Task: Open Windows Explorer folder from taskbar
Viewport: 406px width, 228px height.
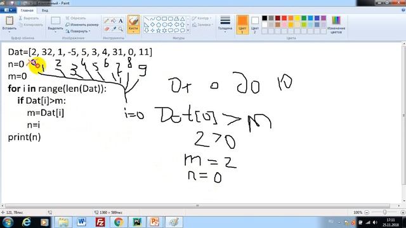Action: point(63,222)
